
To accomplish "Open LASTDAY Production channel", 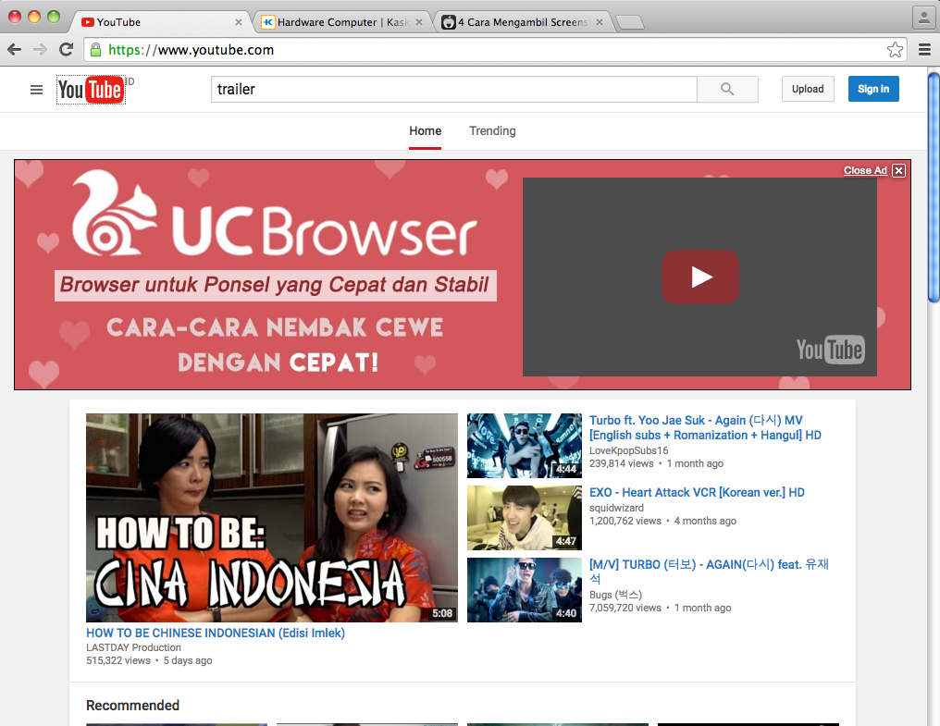I will 133,647.
